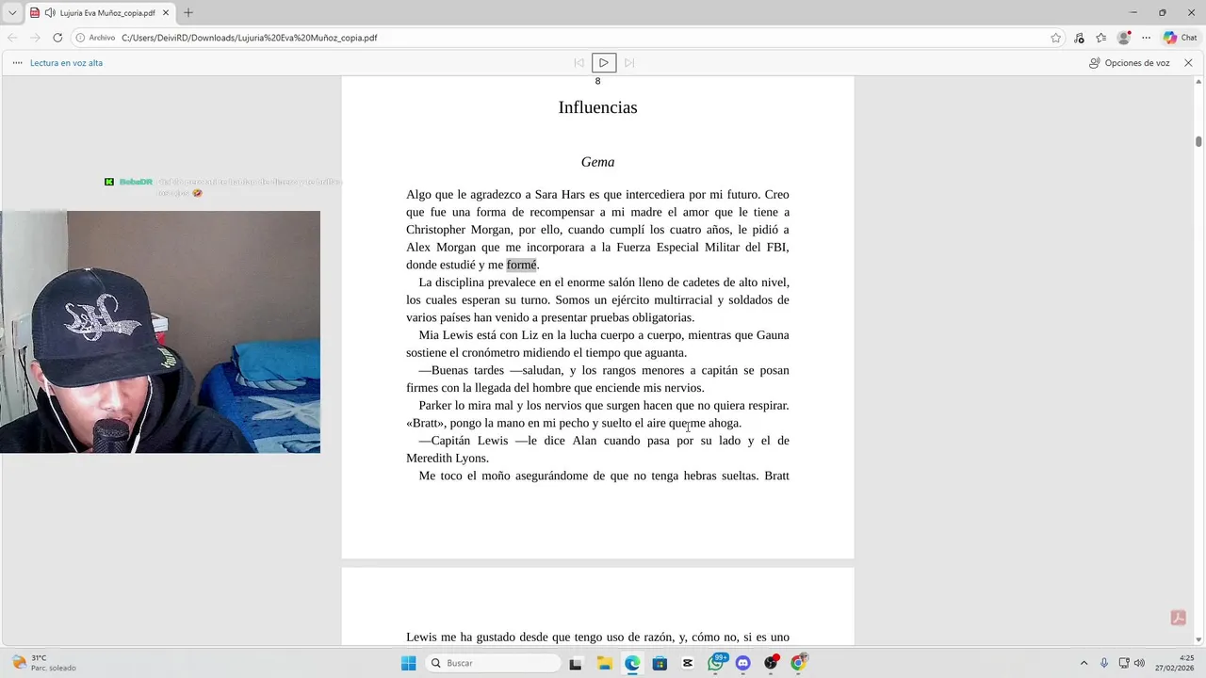Click the vertical scrollbar thumb
This screenshot has height=678, width=1206.
[x=1198, y=141]
